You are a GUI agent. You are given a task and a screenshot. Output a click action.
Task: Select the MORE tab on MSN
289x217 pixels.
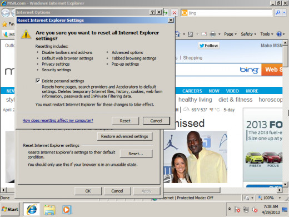click(x=252, y=91)
